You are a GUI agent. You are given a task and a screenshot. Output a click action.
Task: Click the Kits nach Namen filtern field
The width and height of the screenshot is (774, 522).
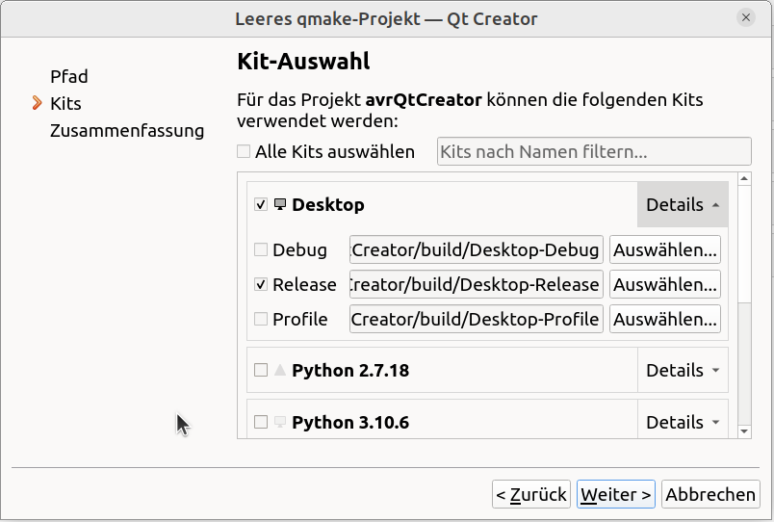(x=594, y=151)
